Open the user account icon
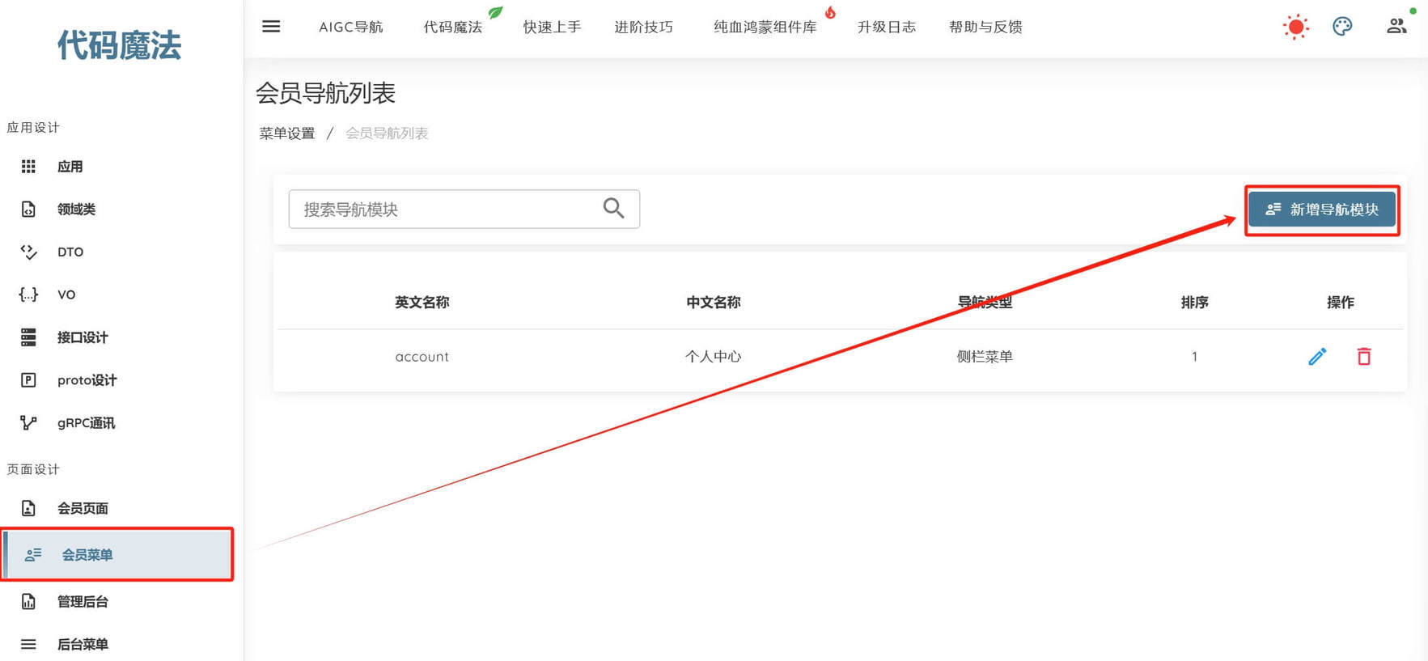 tap(1396, 26)
